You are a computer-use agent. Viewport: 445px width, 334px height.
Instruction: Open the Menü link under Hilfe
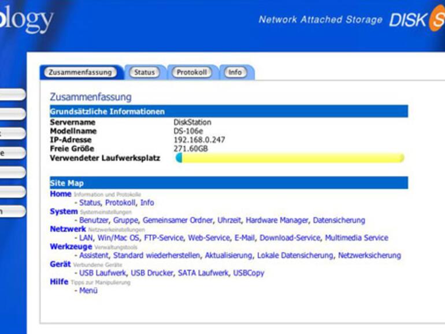pyautogui.click(x=88, y=291)
